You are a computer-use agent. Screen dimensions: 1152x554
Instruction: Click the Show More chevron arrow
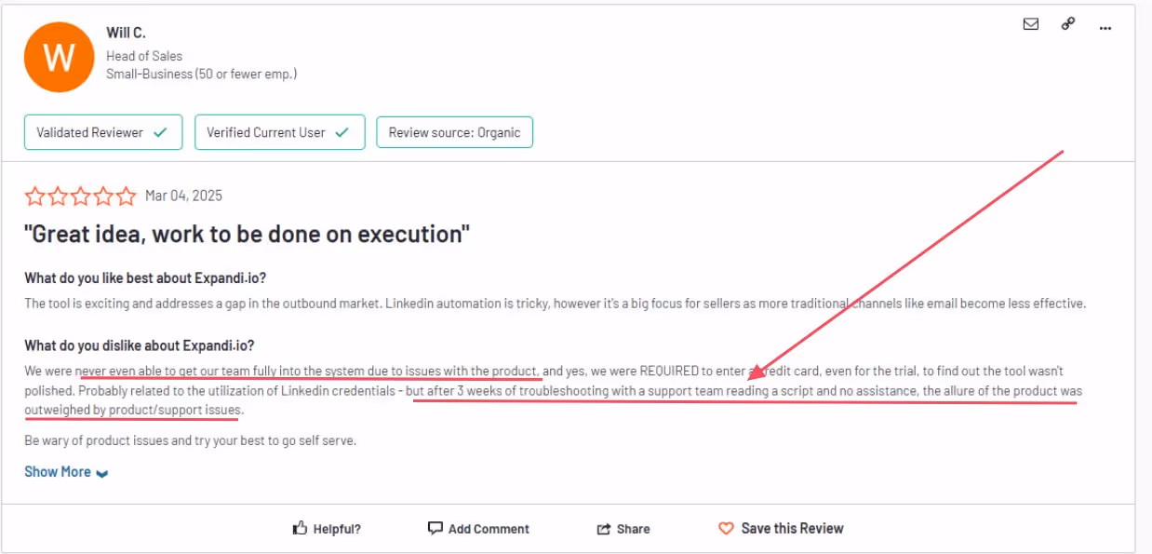(100, 473)
